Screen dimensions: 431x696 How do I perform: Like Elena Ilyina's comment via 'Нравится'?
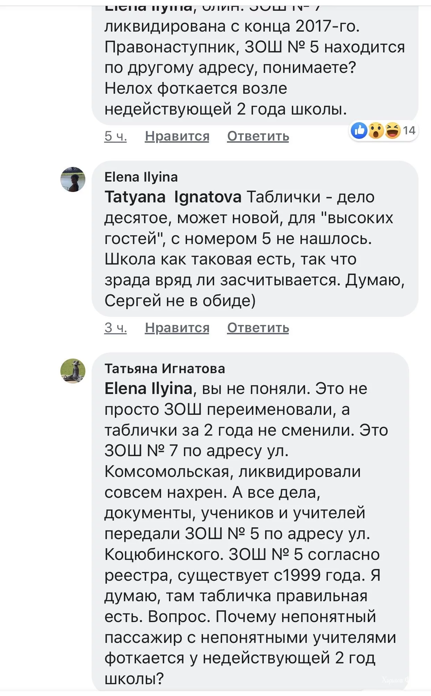tap(177, 327)
